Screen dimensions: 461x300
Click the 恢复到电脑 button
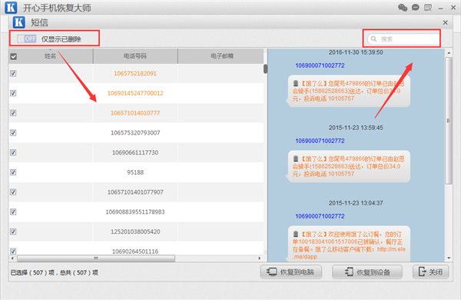290,272
